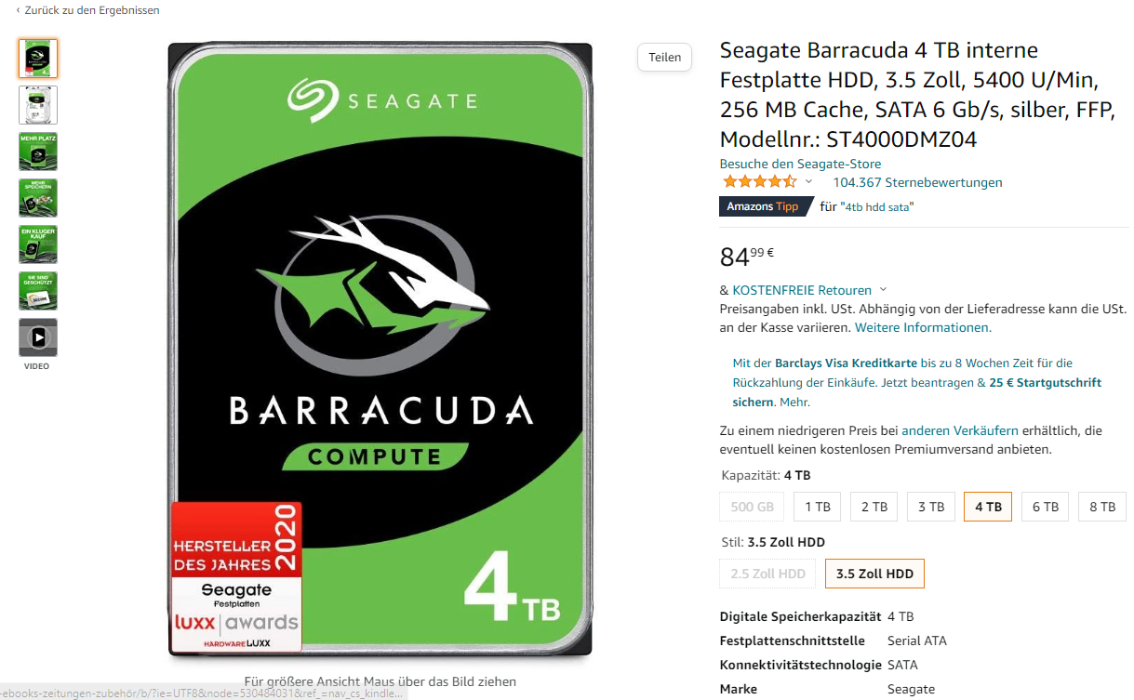
Task: View the 'Ein kluger Kauf' thumbnail
Action: click(x=38, y=244)
